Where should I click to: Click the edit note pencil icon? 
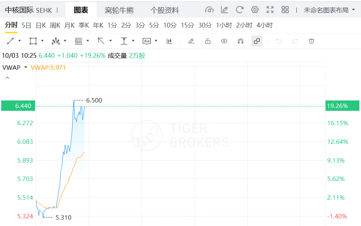(224, 10)
